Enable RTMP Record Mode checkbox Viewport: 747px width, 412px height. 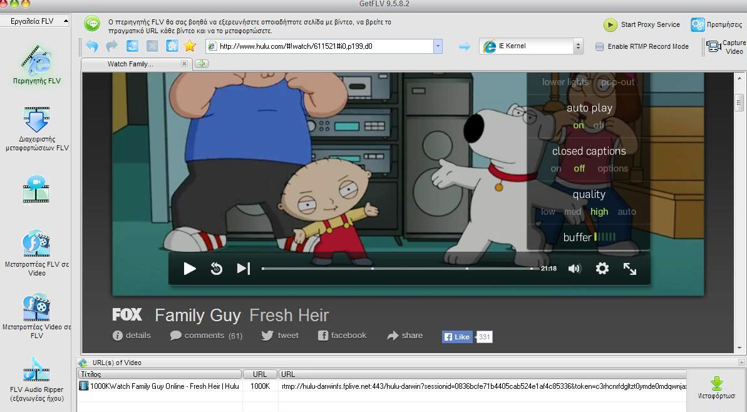coord(599,46)
